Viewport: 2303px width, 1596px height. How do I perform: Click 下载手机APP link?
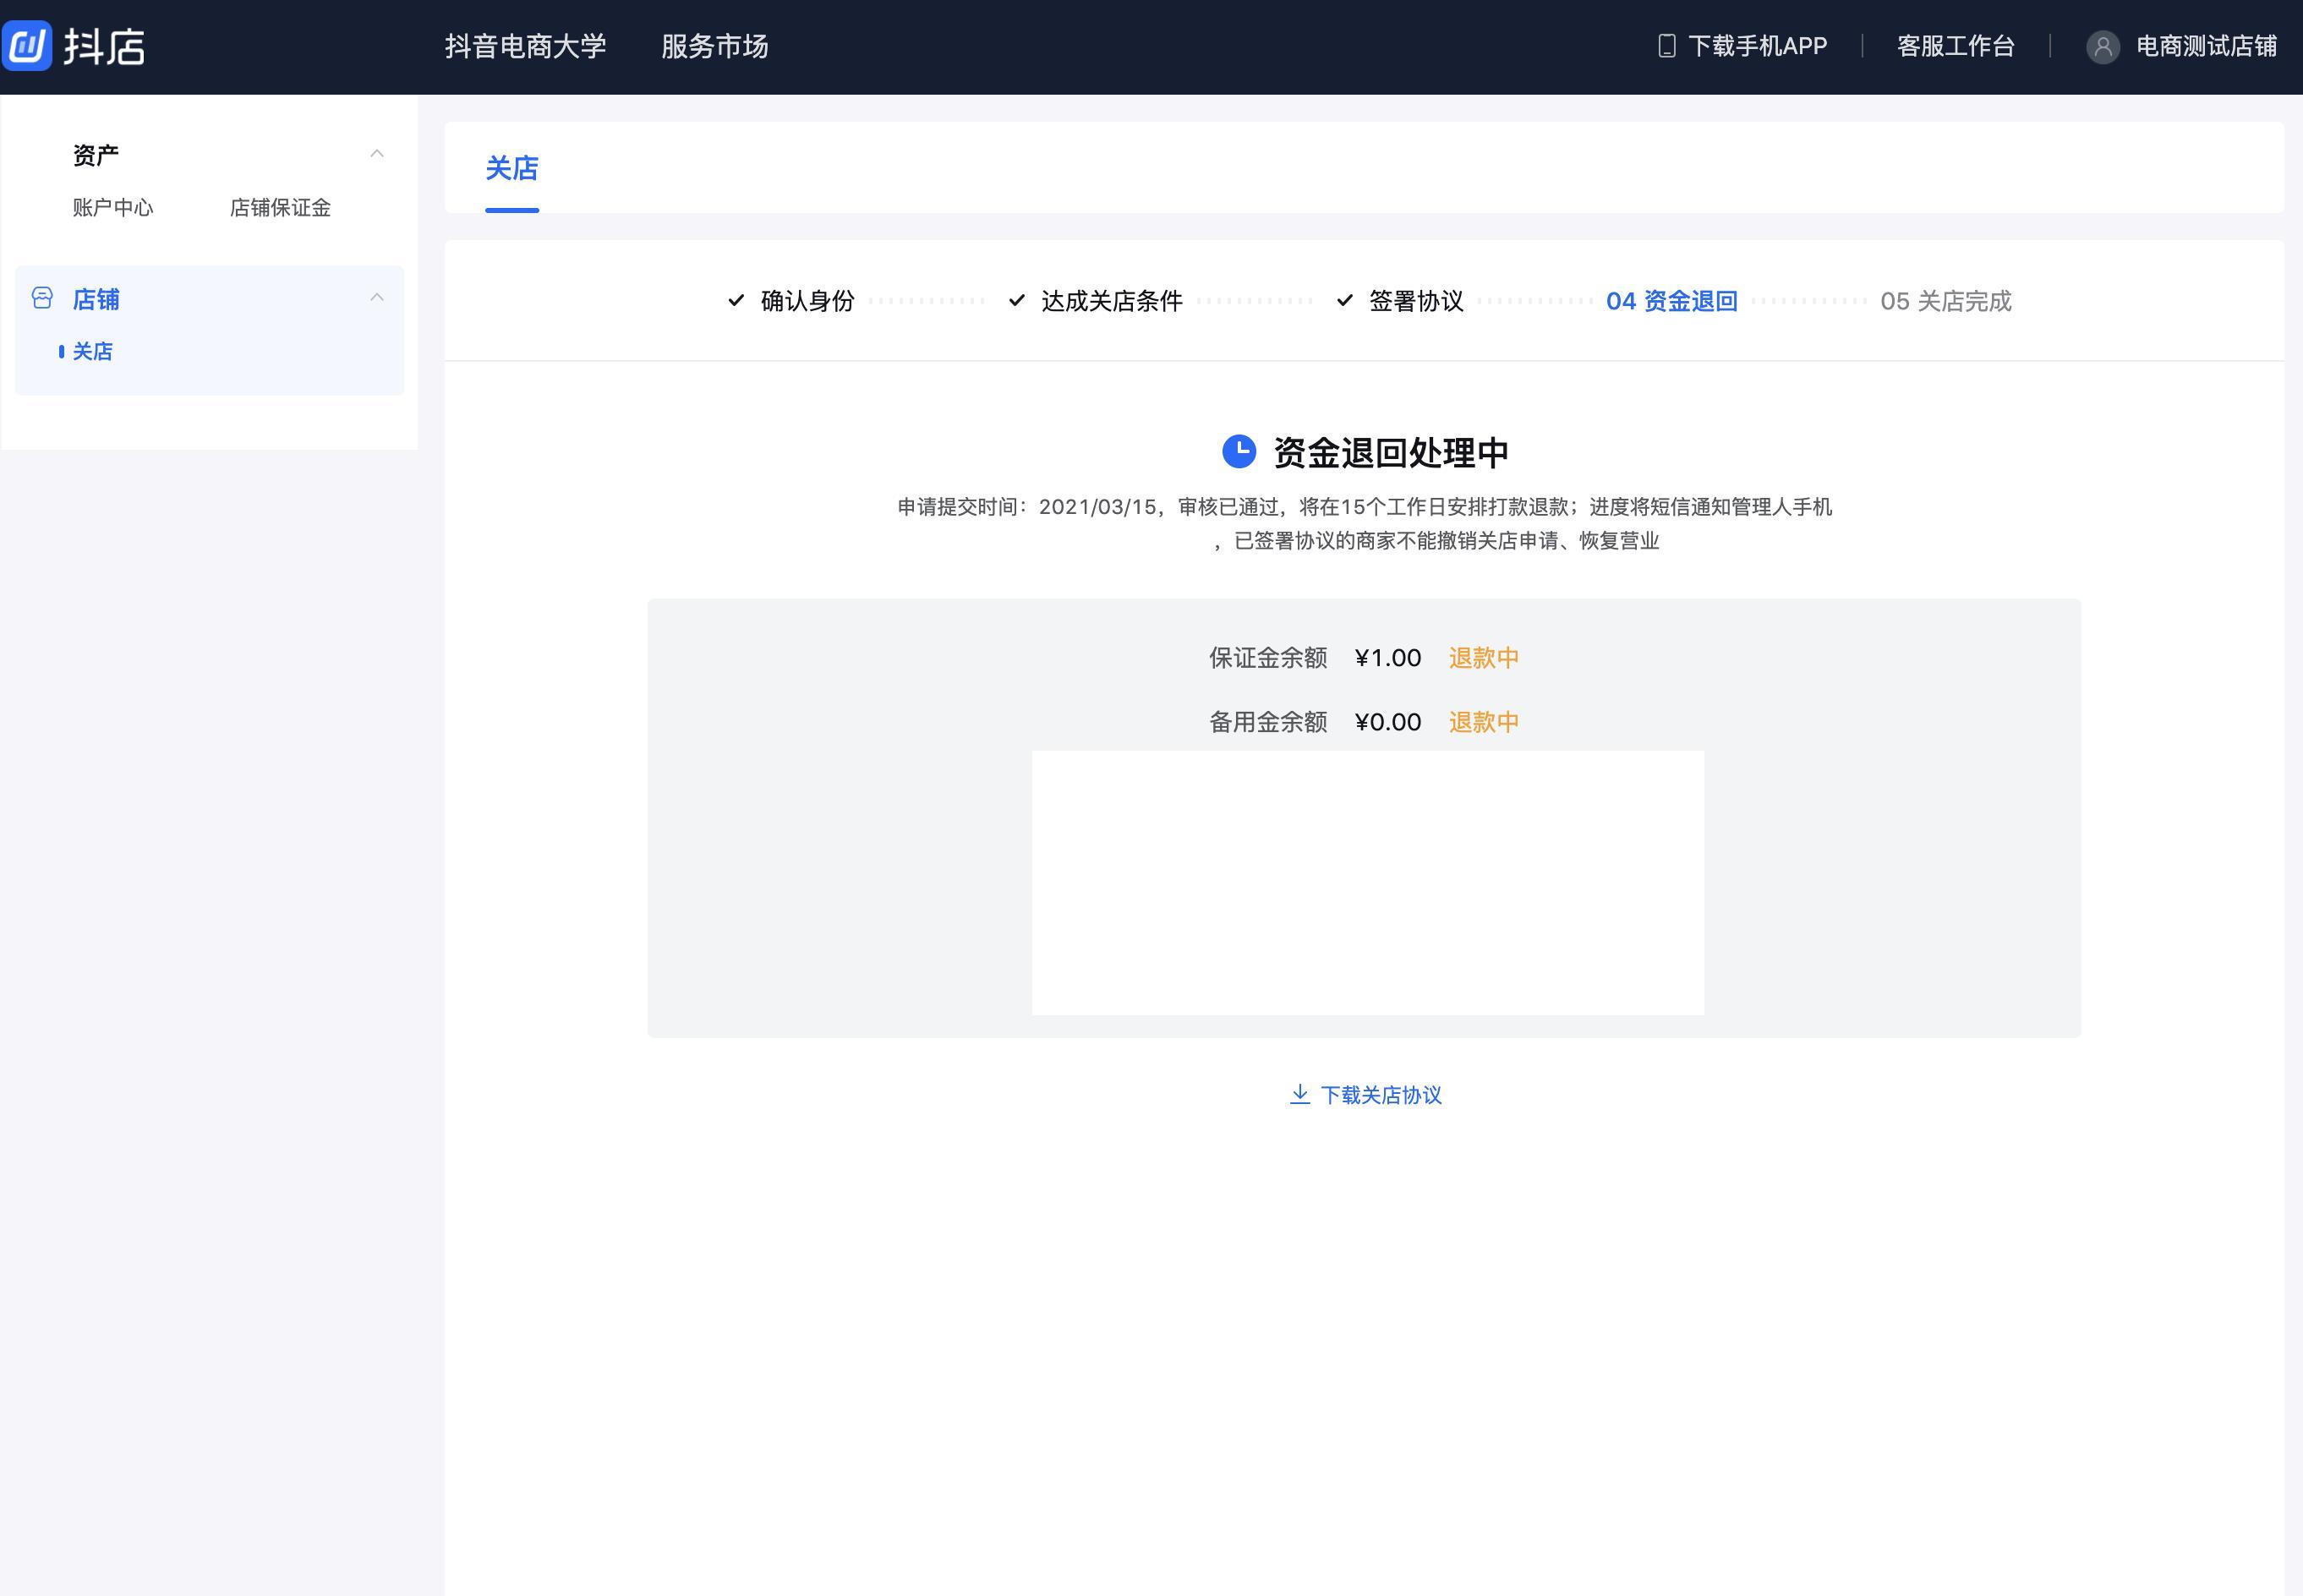coord(1758,46)
